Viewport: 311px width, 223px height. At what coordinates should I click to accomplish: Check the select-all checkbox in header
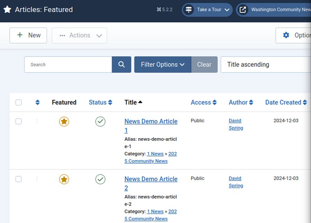pyautogui.click(x=19, y=103)
